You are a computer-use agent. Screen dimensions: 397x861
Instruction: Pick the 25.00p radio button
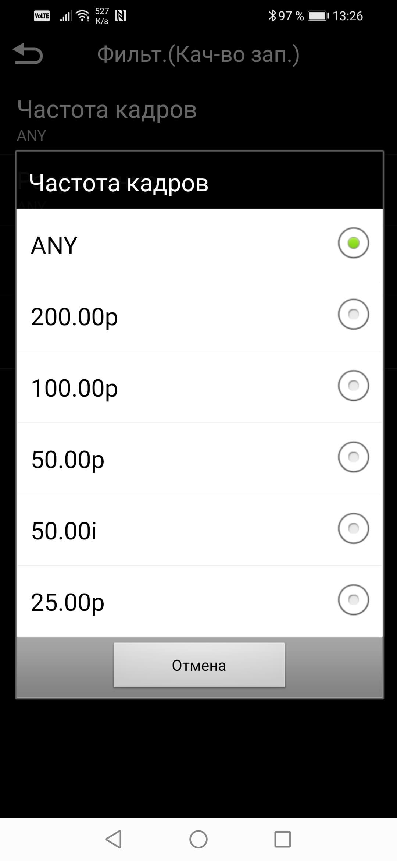click(353, 600)
